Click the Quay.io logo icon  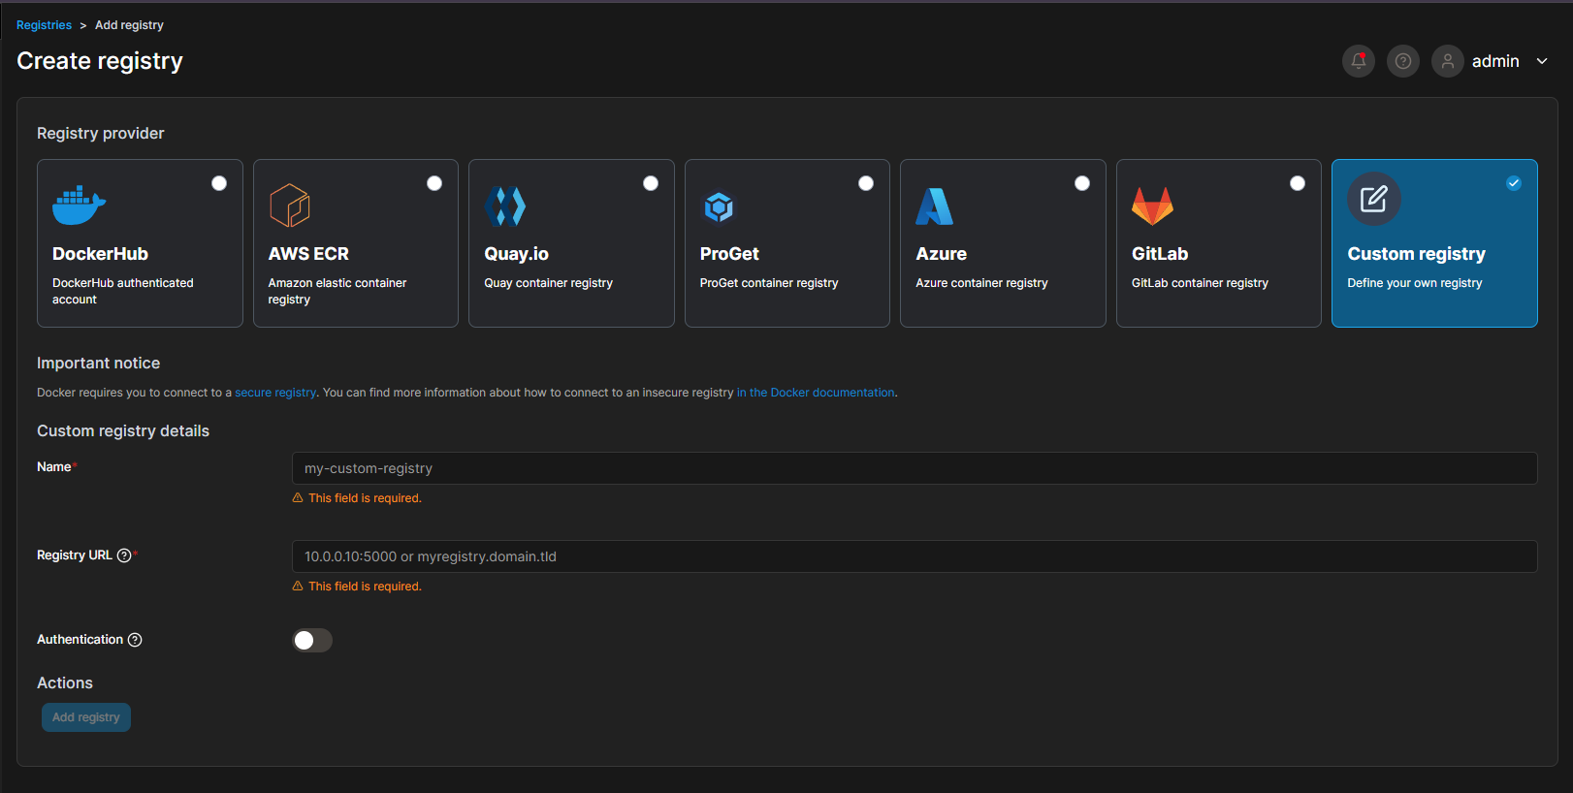tap(505, 206)
